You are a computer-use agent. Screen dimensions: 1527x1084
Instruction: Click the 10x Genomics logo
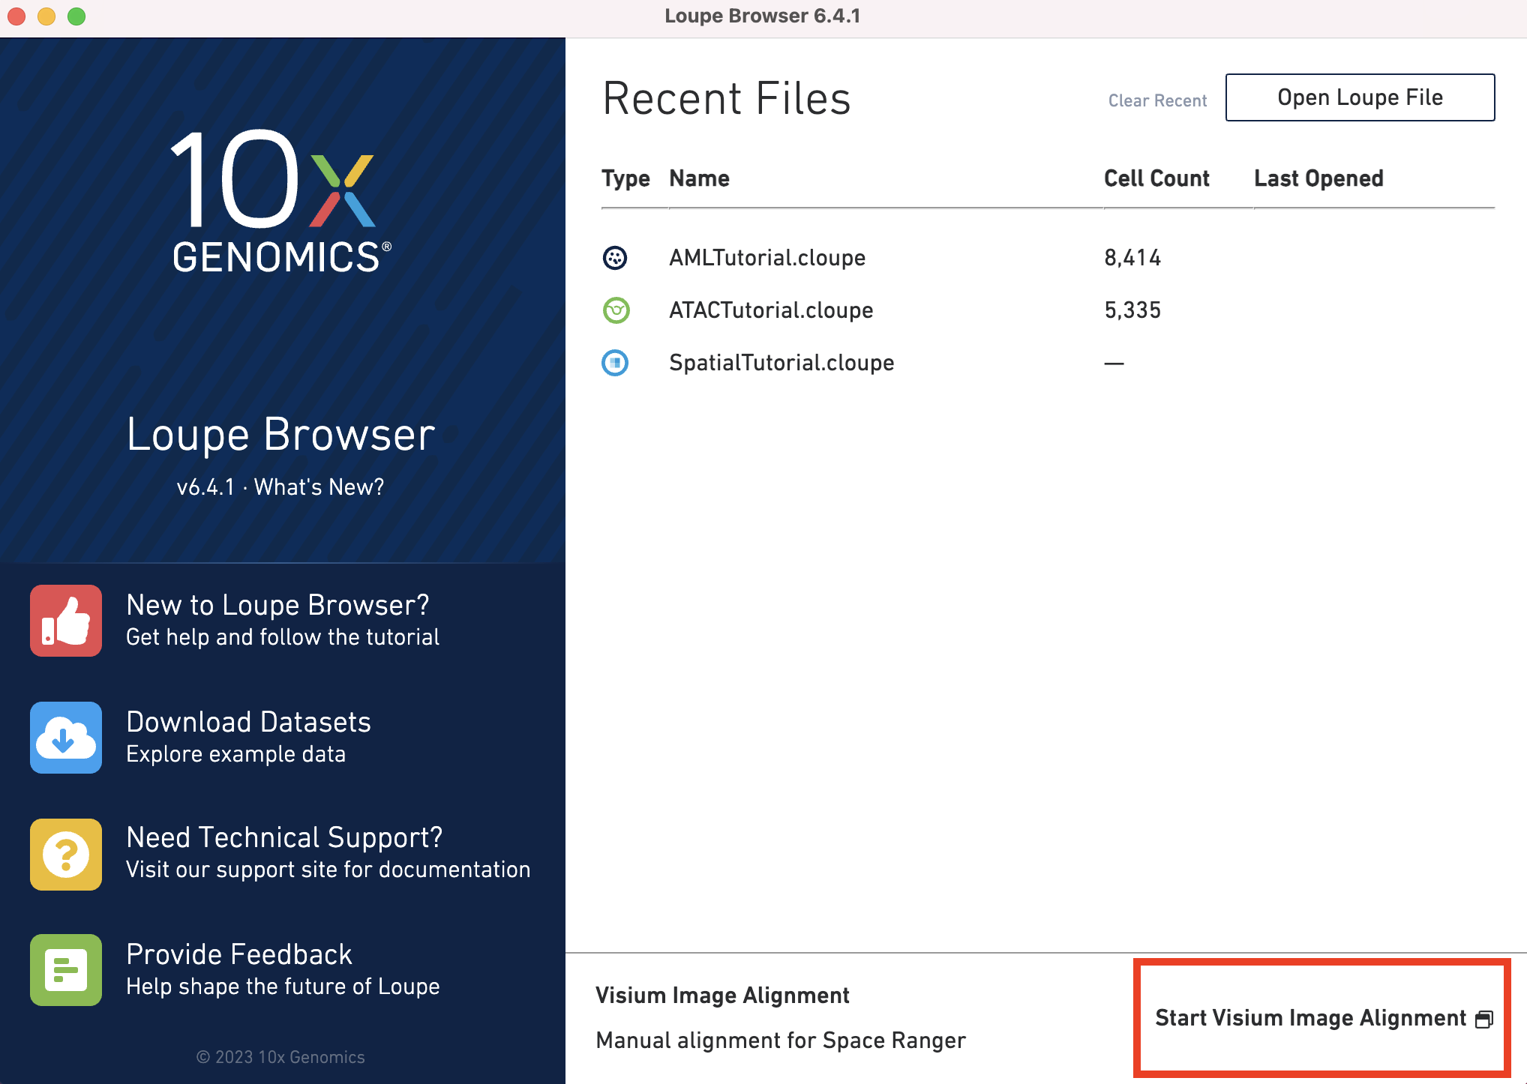(x=281, y=200)
